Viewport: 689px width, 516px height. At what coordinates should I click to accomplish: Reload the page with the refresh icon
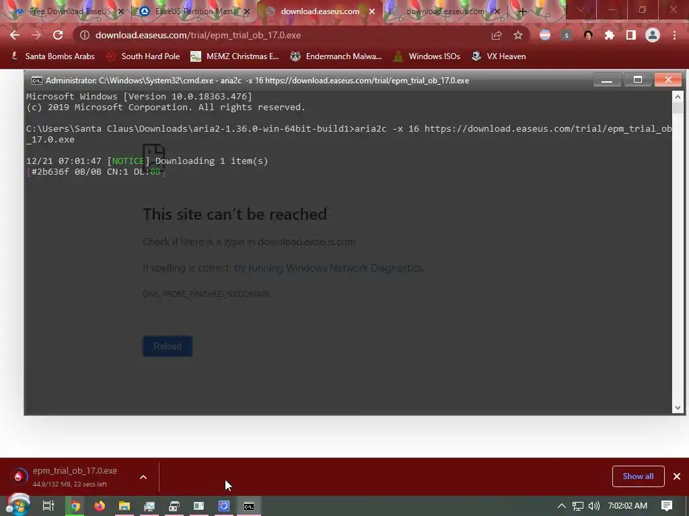(58, 35)
